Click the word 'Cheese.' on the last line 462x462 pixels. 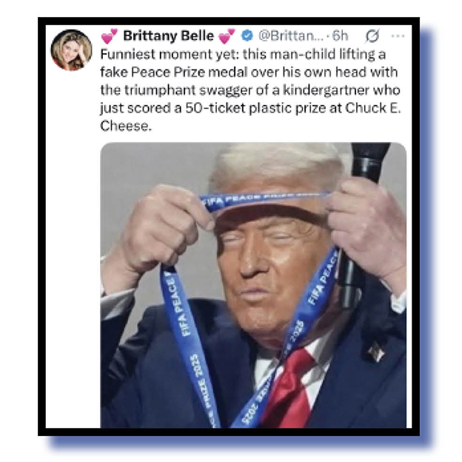[x=126, y=126]
